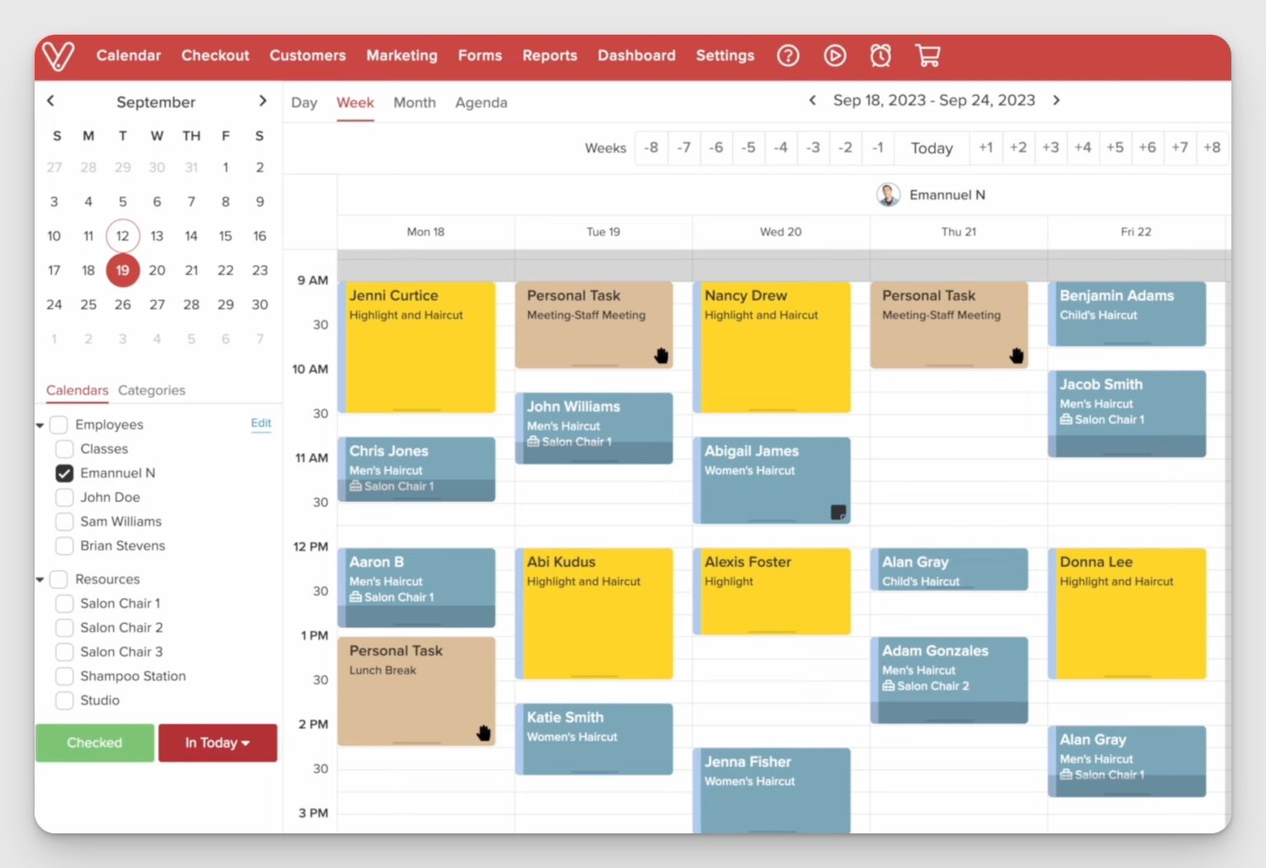Image resolution: width=1266 pixels, height=868 pixels.
Task: Check the Salon Chair 2 resource checkbox
Action: (64, 627)
